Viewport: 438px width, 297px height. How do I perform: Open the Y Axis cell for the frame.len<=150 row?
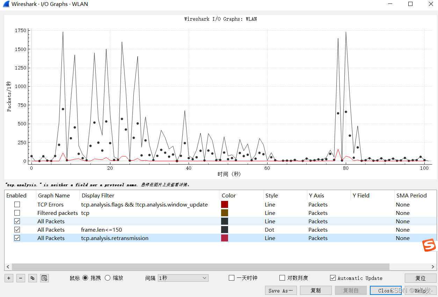pyautogui.click(x=329, y=230)
